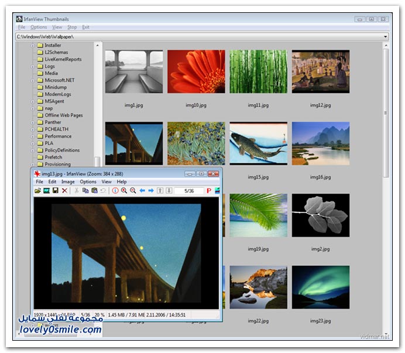The width and height of the screenshot is (405, 353).
Task: Click the Save disk icon
Action: click(x=55, y=191)
